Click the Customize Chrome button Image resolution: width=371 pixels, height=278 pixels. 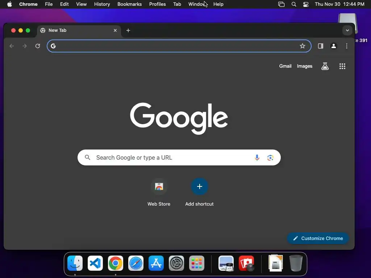click(318, 238)
